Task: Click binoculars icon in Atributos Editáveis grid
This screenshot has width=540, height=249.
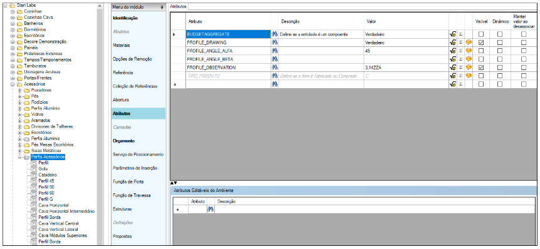Action: point(210,209)
